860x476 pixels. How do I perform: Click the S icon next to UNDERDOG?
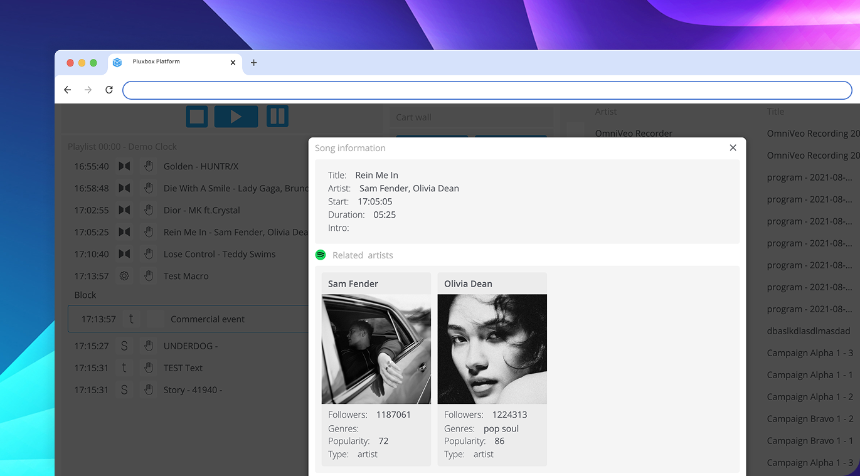point(125,346)
